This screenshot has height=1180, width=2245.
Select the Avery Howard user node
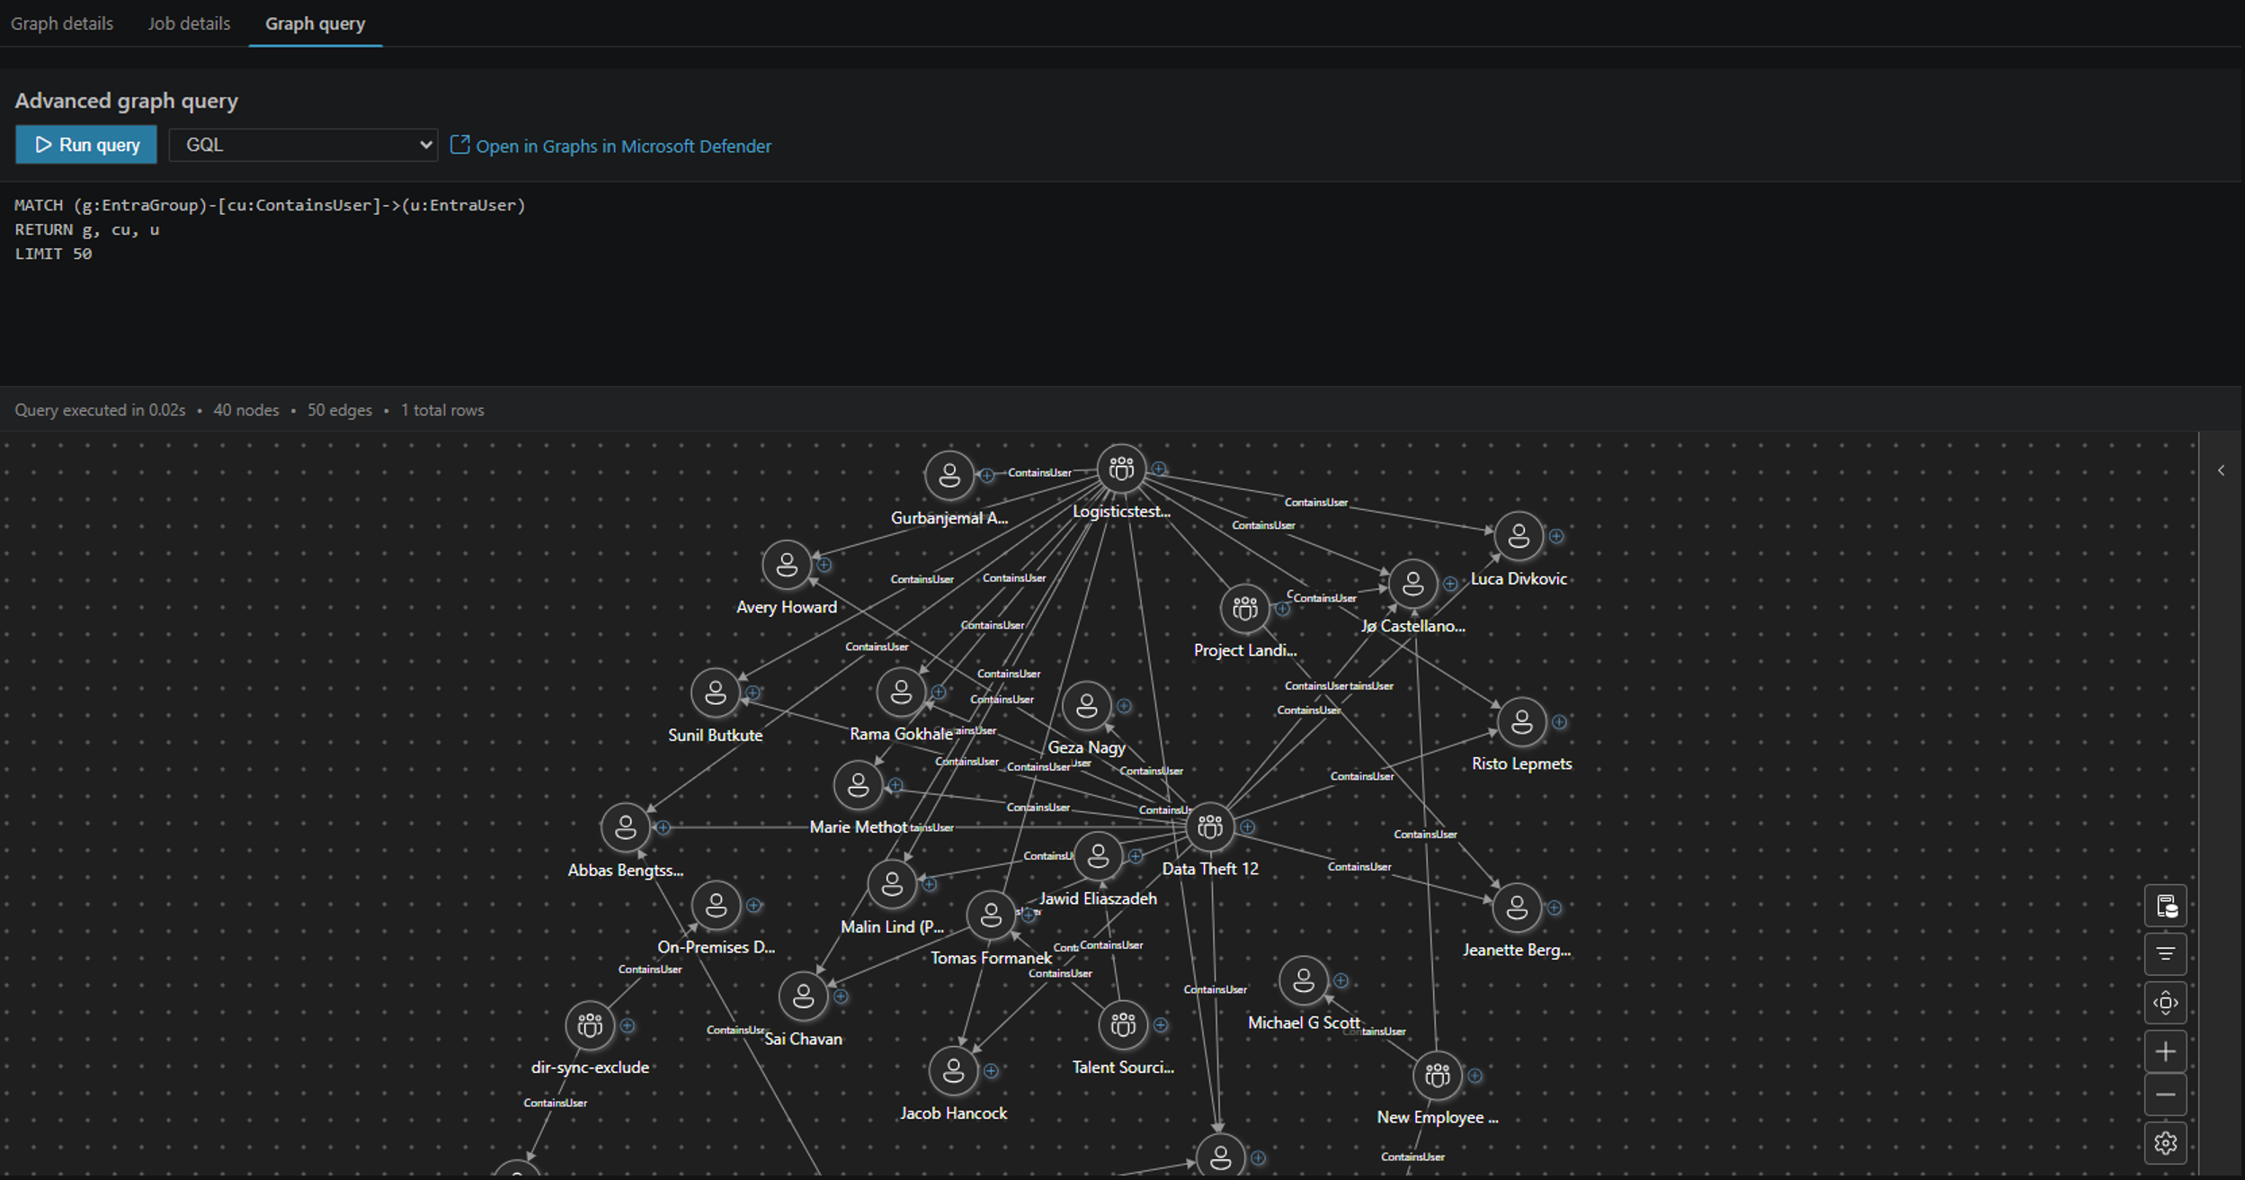click(786, 566)
